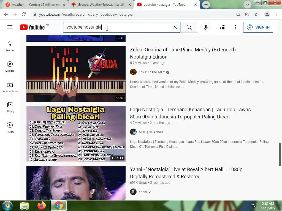The height and width of the screenshot is (211, 282).
Task: View site info via the padlock icon
Action: coord(35,14)
